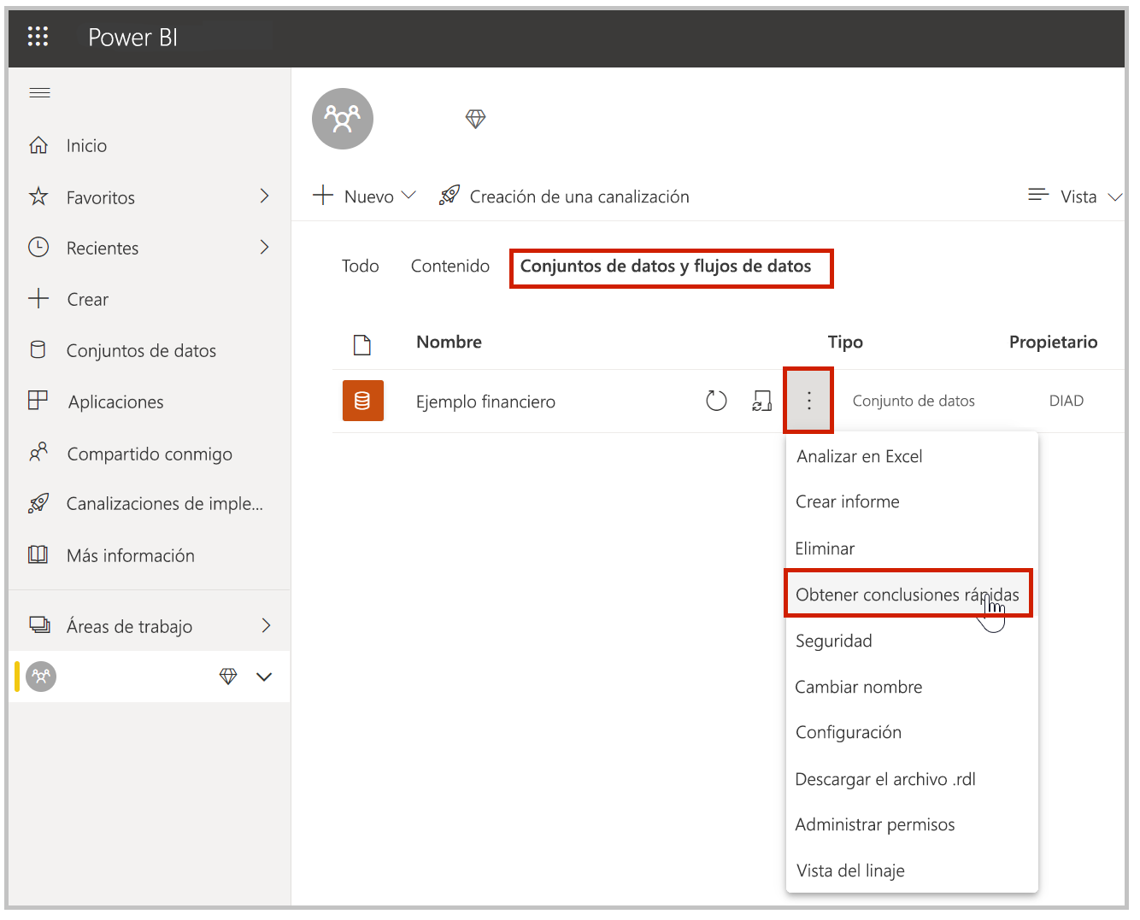
Task: Click the workspace avatar in the header
Action: [343, 119]
